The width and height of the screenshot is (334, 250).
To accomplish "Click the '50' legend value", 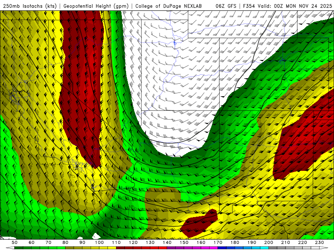I will pyautogui.click(x=15, y=242).
